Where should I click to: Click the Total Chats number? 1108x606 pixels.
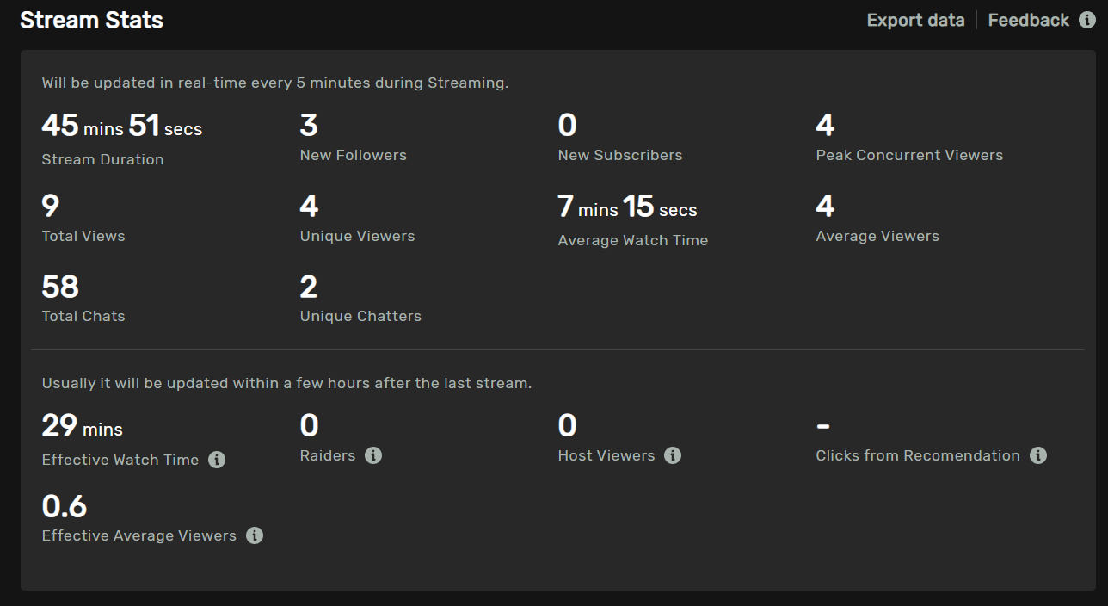59,287
